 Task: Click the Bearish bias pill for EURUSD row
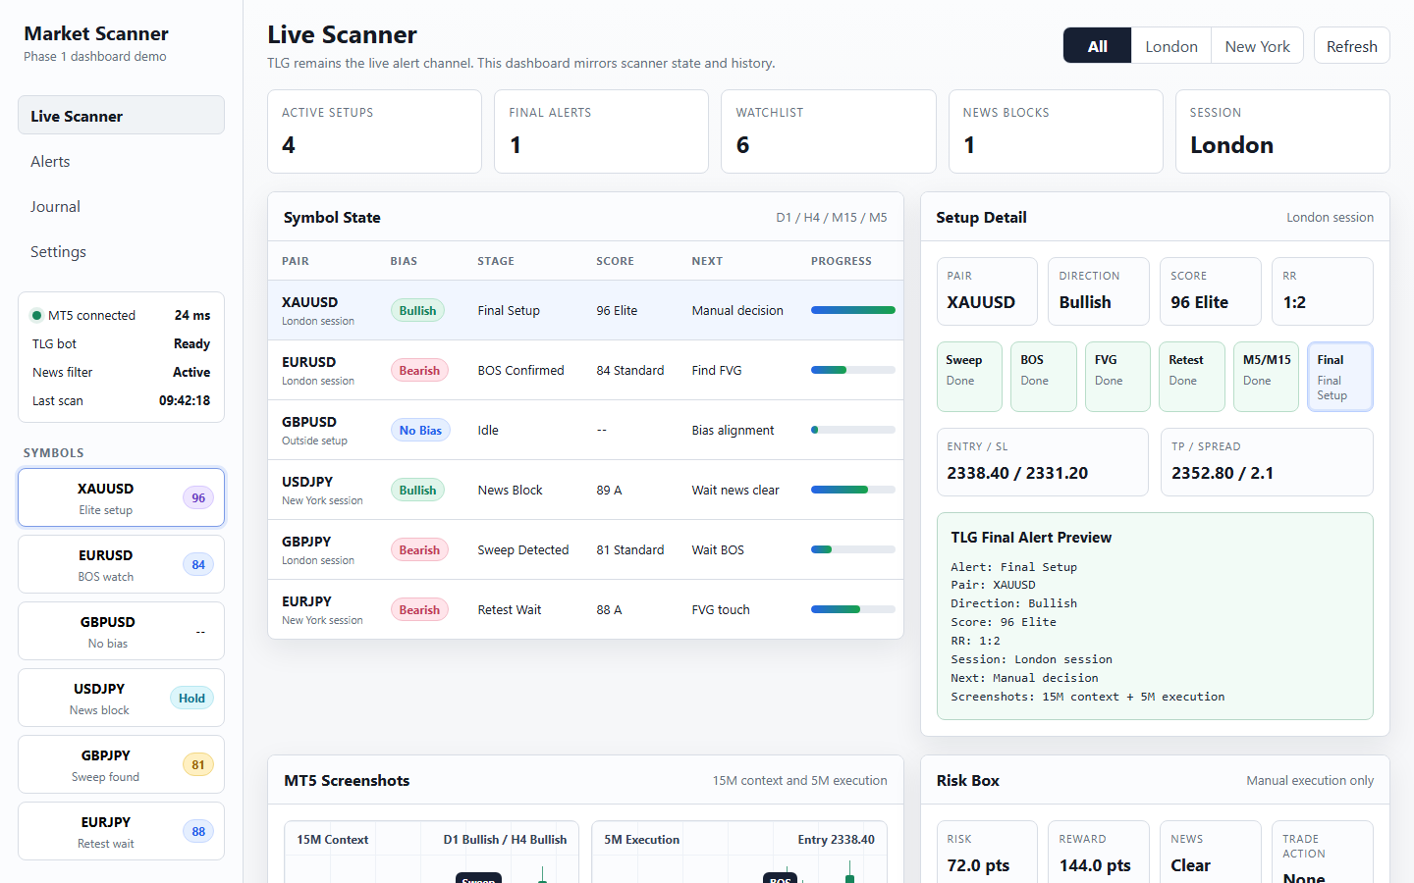click(419, 370)
